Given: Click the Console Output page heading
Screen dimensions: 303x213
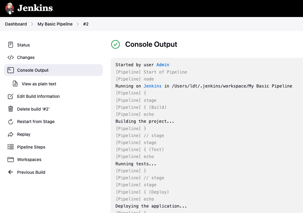Looking at the screenshot, I should coord(151,44).
